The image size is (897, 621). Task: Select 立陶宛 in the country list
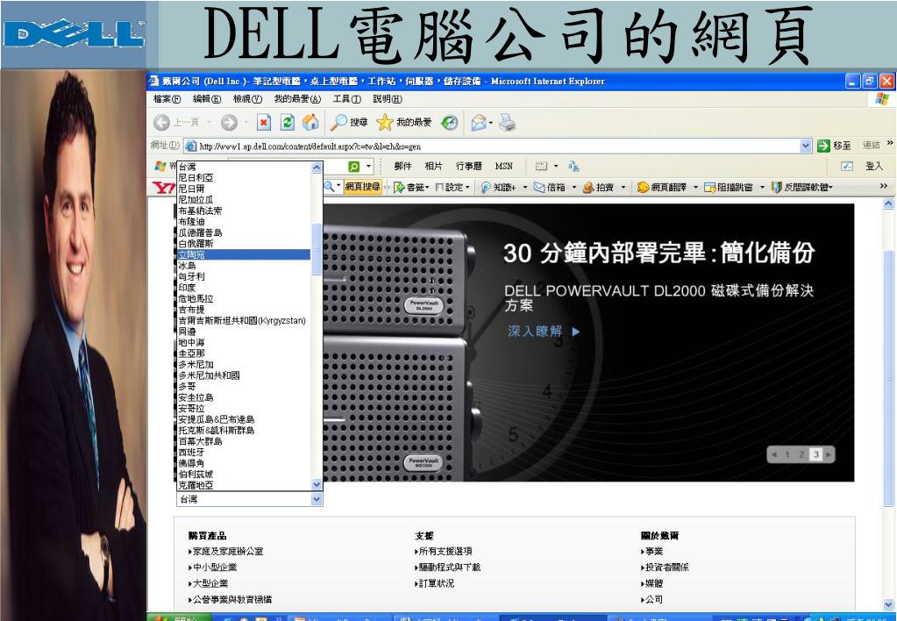[244, 254]
